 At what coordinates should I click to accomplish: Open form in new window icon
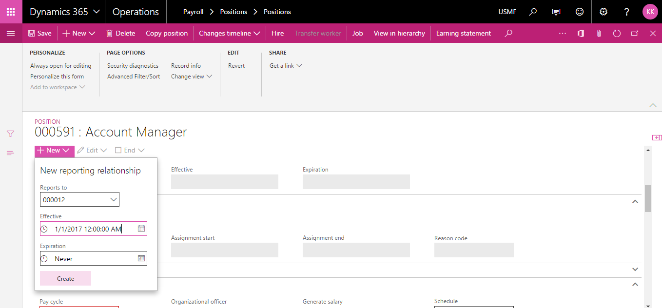635,33
